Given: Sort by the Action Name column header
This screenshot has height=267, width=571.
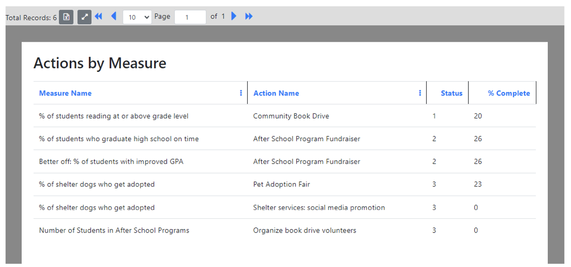Looking at the screenshot, I should 276,94.
